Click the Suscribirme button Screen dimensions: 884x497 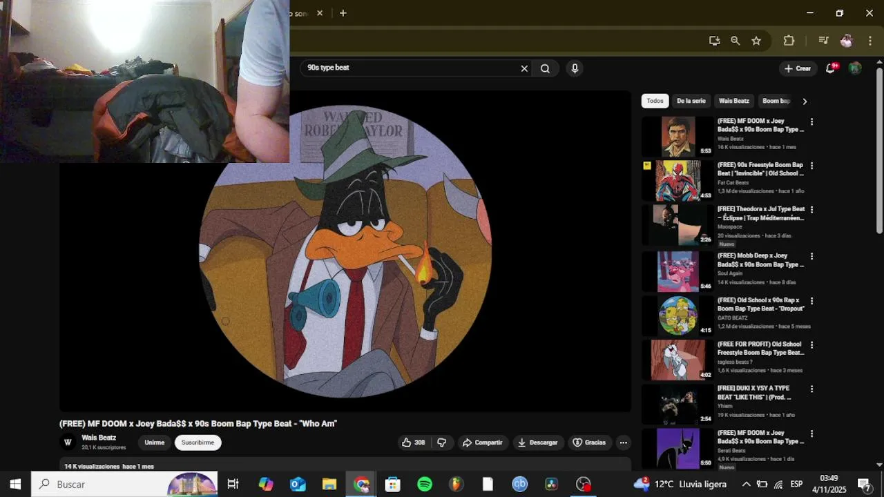(198, 442)
